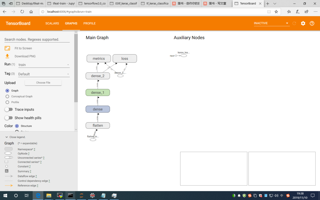Switch to the 03tf_keras_classif browser tab
320x200 pixels.
(x=123, y=4)
